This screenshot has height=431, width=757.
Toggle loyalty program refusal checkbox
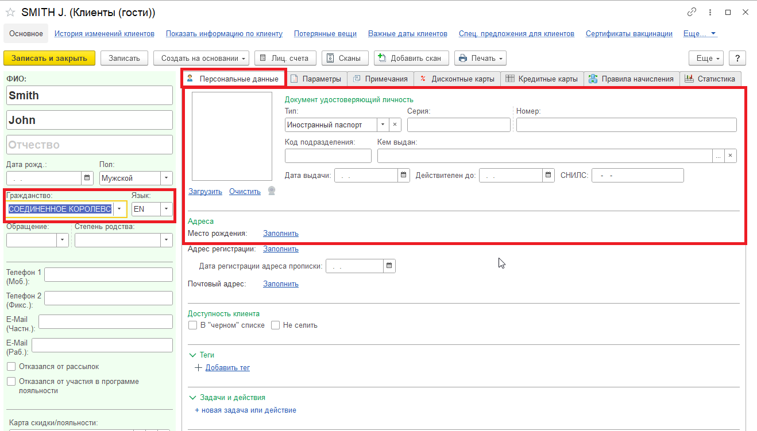pyautogui.click(x=11, y=381)
